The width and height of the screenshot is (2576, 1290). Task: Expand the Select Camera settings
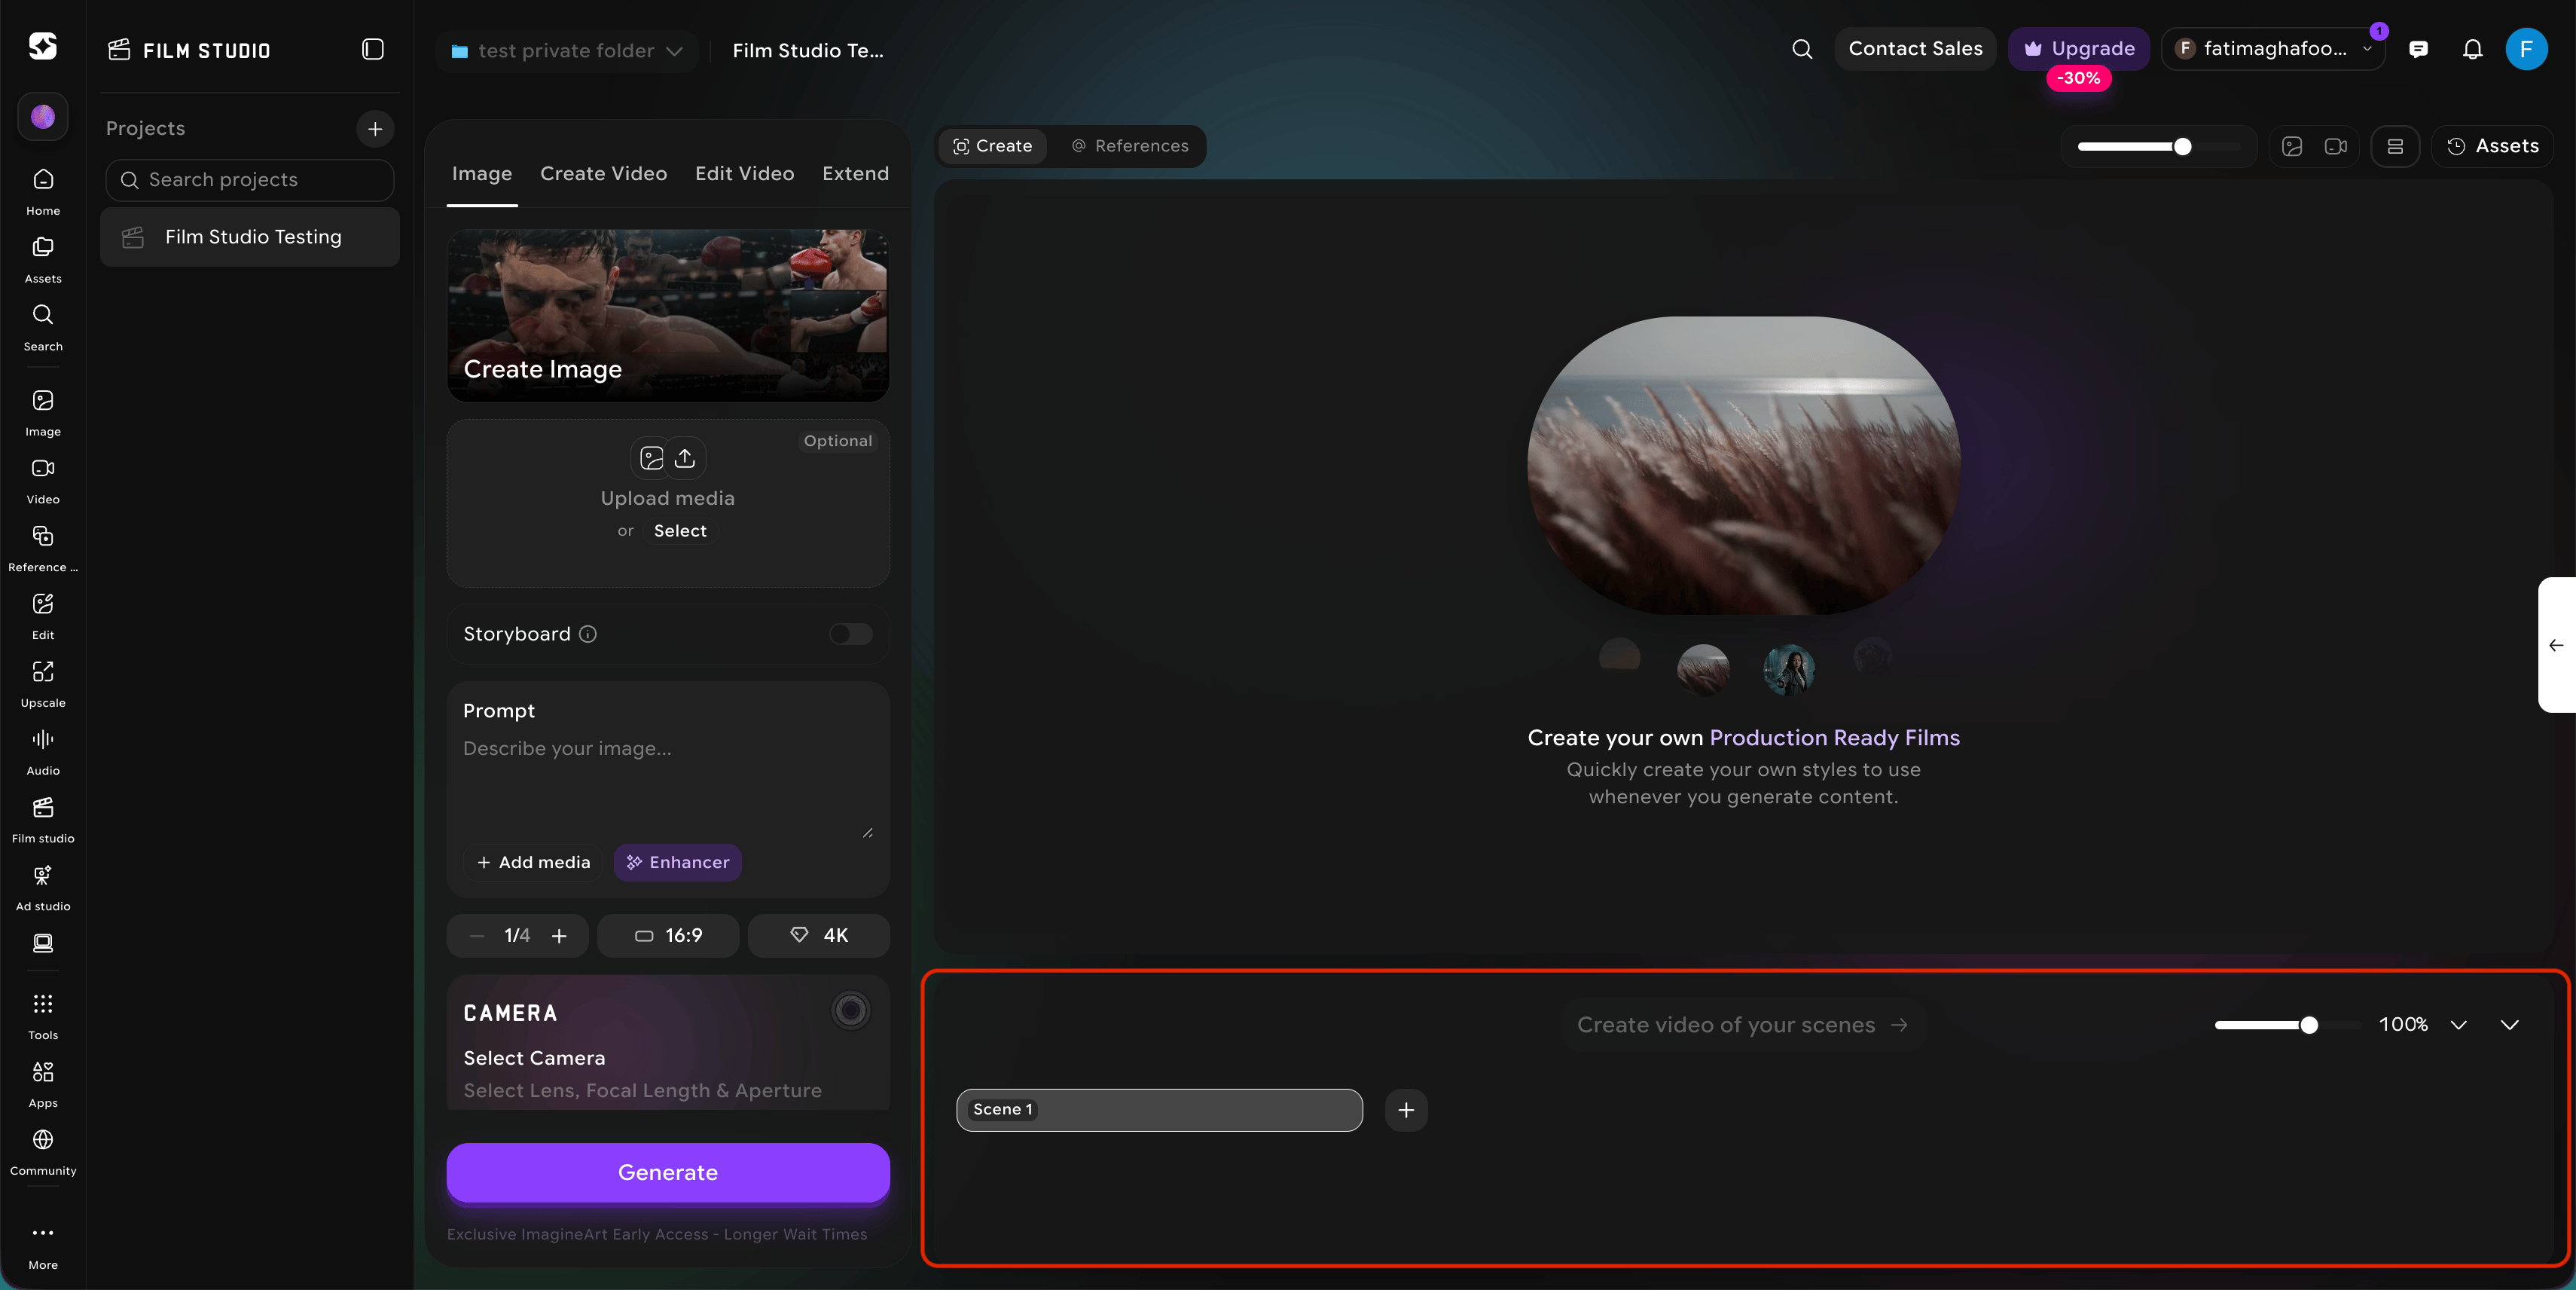click(x=668, y=1043)
